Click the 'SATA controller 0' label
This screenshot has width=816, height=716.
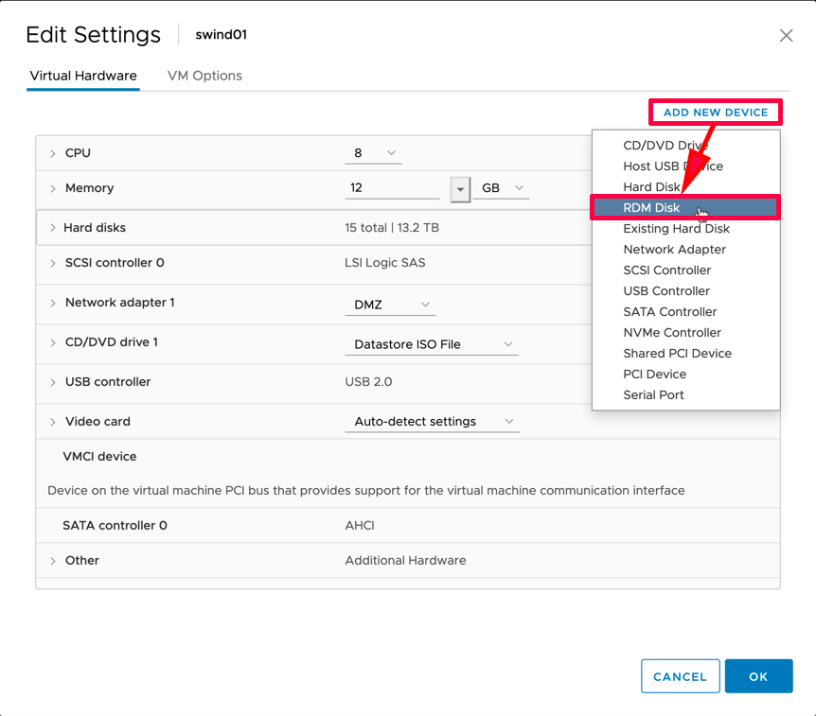tap(115, 525)
